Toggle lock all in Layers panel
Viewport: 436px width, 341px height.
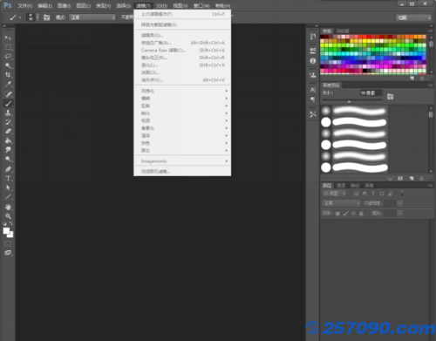(361, 214)
